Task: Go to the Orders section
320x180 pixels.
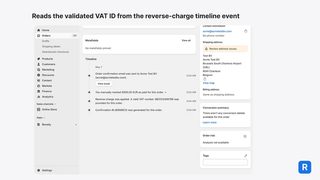Action: (x=57, y=36)
